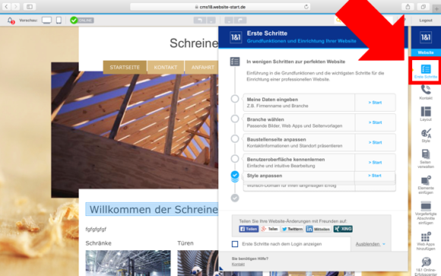Viewport: 441px width, 276px height.
Task: Open the KONTAKT navigation tab
Action: click(166, 68)
